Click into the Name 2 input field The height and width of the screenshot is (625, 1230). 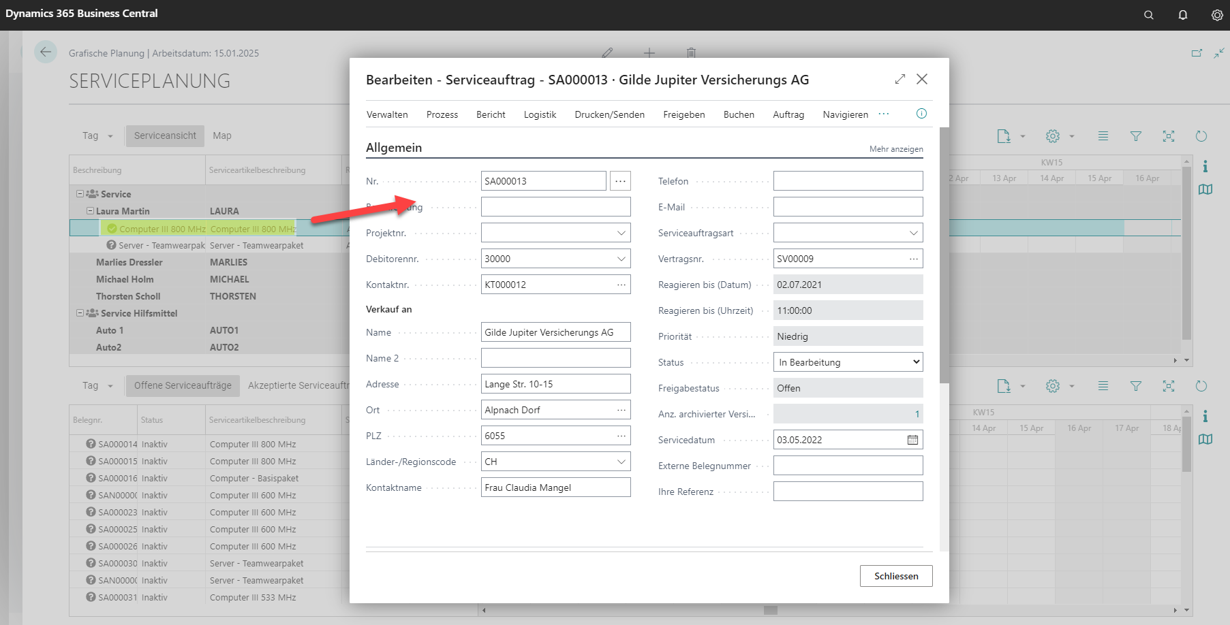pyautogui.click(x=556, y=358)
